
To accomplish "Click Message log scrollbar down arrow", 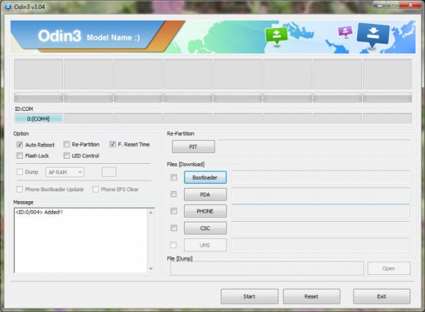I will click(x=151, y=269).
